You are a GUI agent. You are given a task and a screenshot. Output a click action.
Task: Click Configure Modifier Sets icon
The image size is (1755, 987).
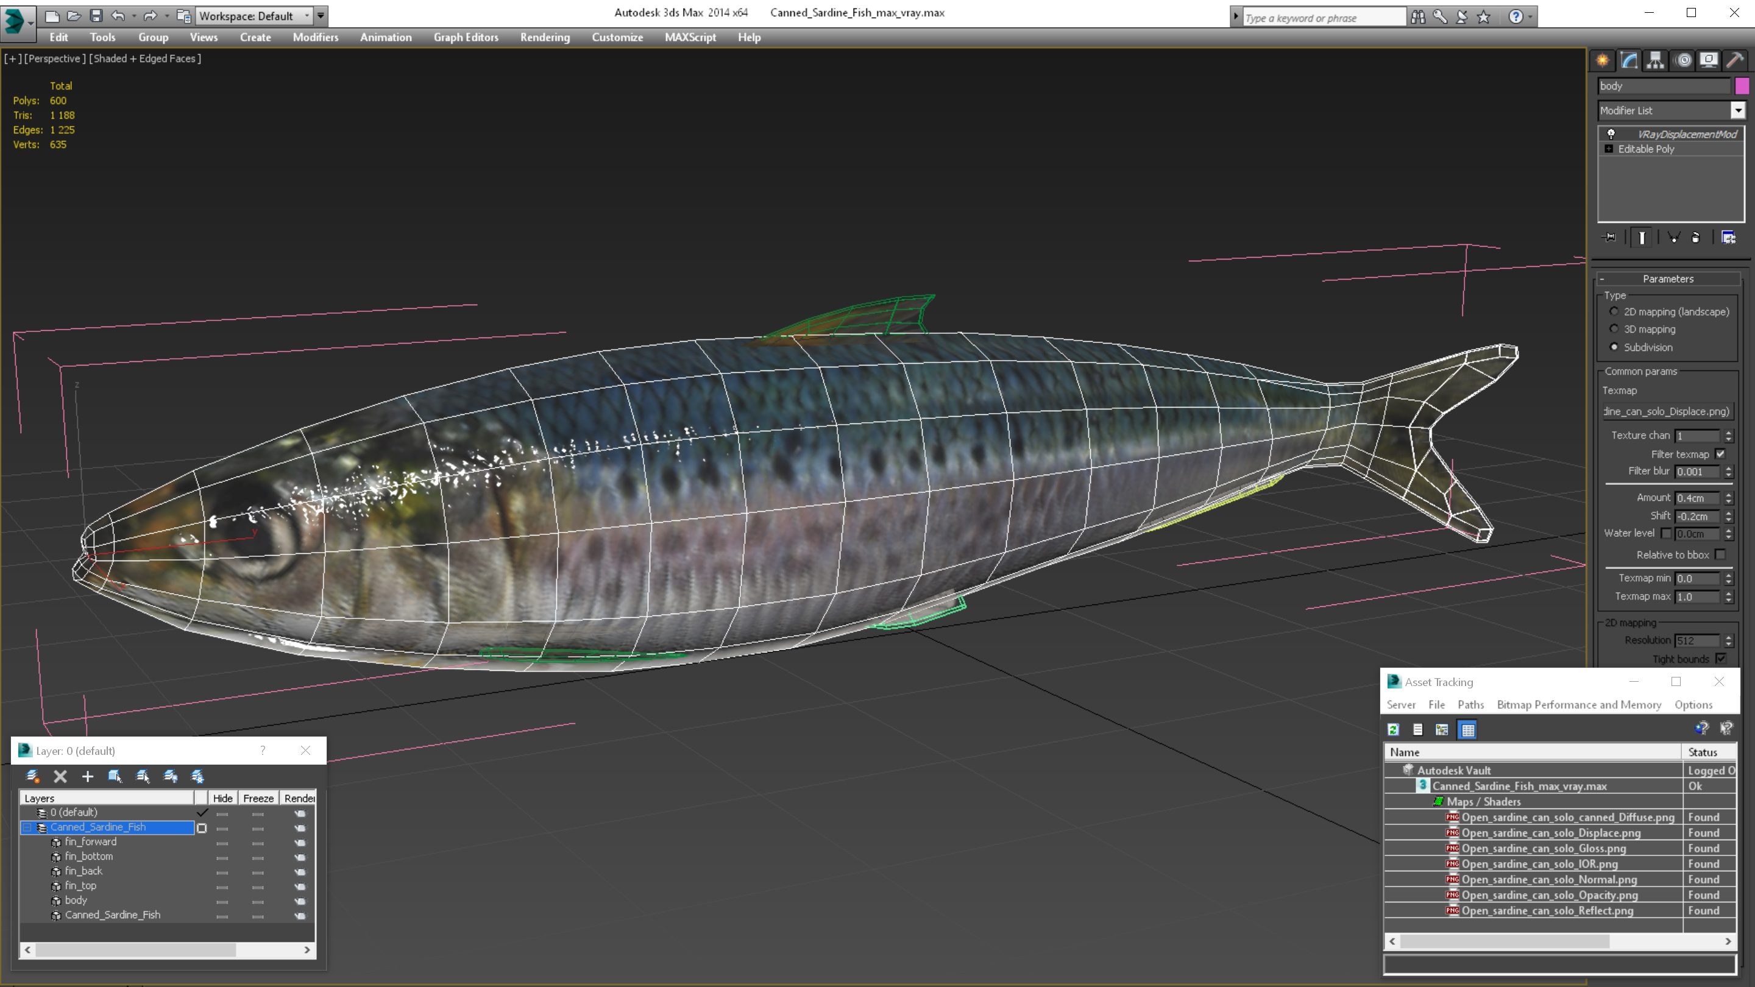coord(1728,237)
